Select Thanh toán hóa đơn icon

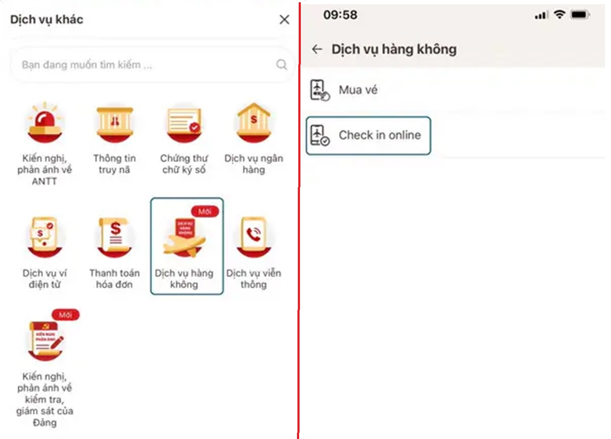[x=114, y=236]
